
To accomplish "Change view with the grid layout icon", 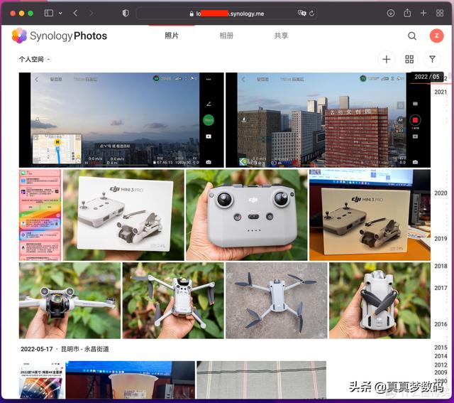I will click(409, 60).
